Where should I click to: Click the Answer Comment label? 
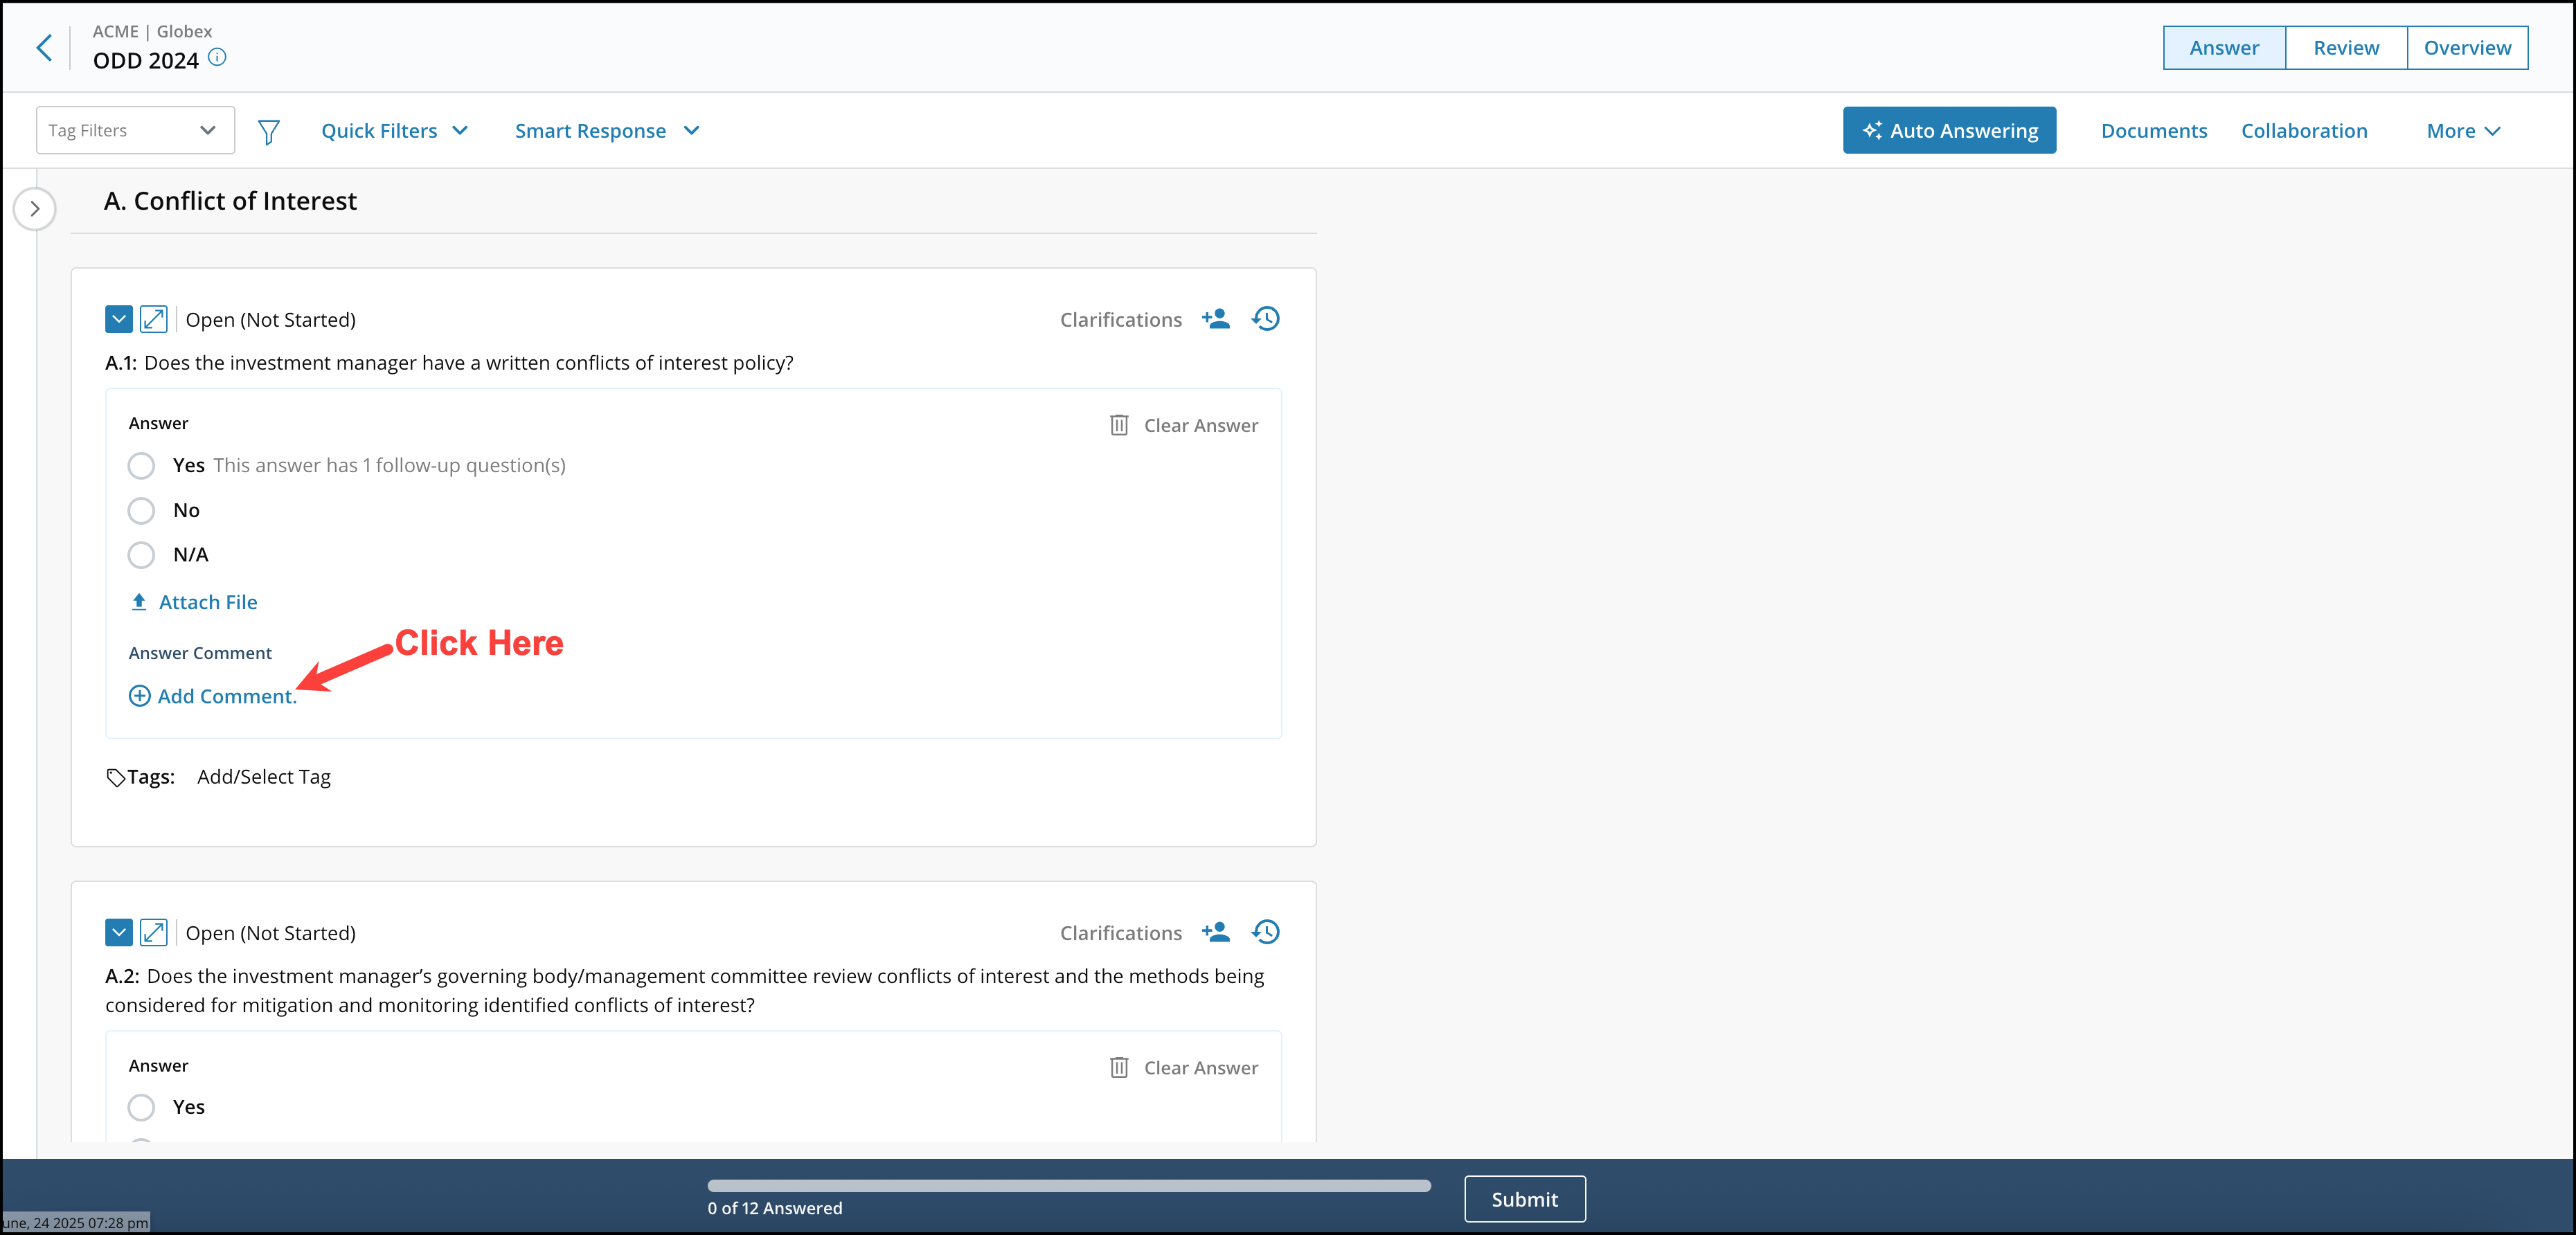(x=200, y=653)
